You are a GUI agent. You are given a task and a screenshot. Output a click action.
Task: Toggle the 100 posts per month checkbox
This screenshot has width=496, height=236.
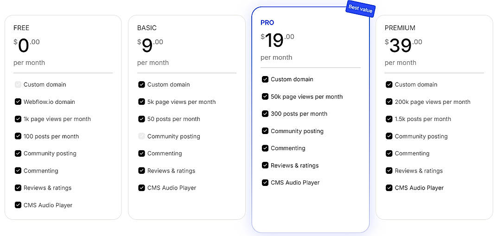point(18,136)
